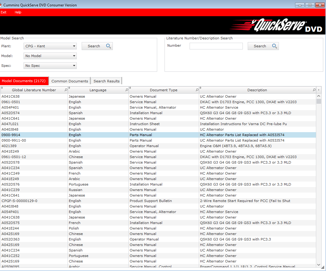Screen dimensions: 326x271
Task: Click sort arrows icon in Language column
Action: (69, 88)
